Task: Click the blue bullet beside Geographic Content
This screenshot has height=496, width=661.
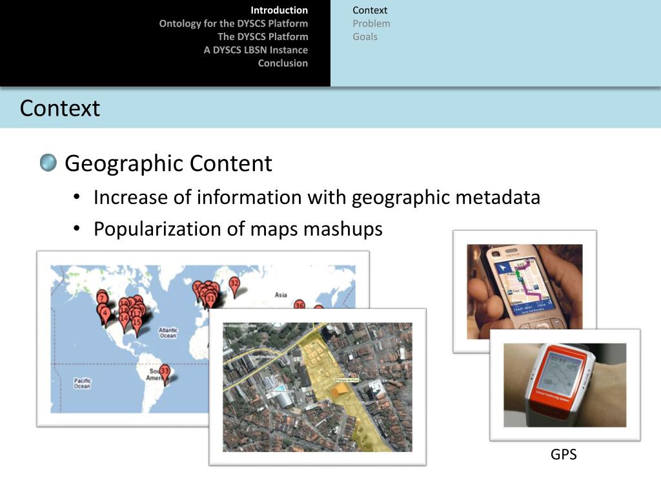Action: coord(48,163)
